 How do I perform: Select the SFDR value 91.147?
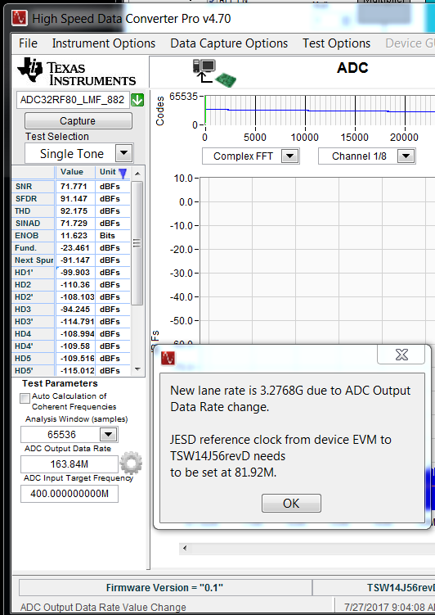click(x=74, y=199)
